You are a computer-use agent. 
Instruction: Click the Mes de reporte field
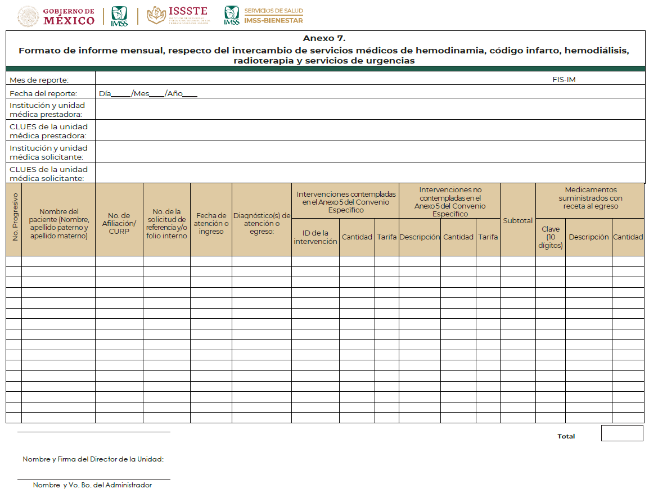pos(315,80)
